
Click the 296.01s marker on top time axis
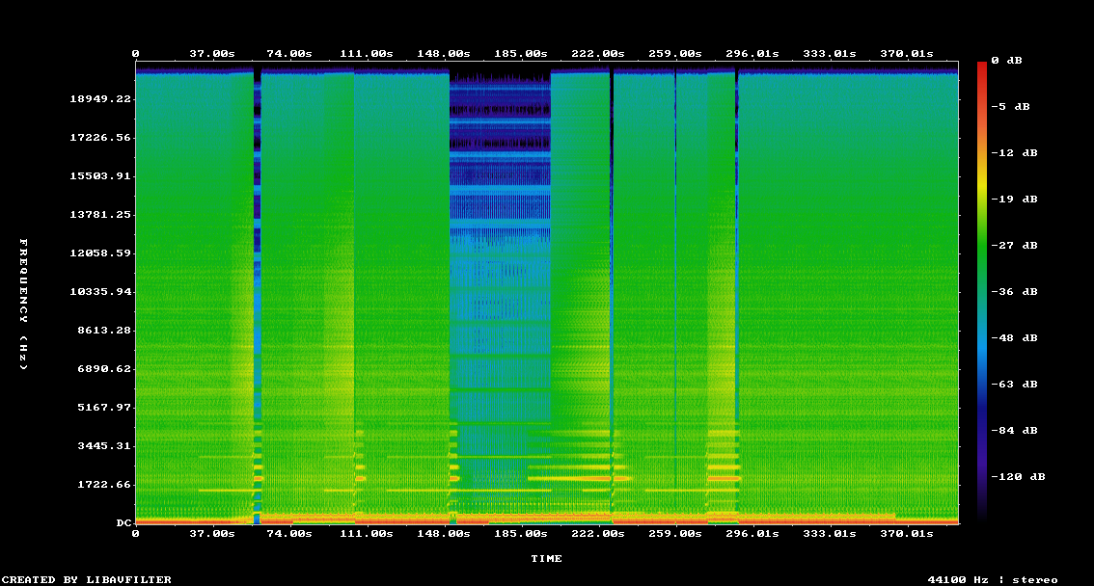[x=752, y=54]
